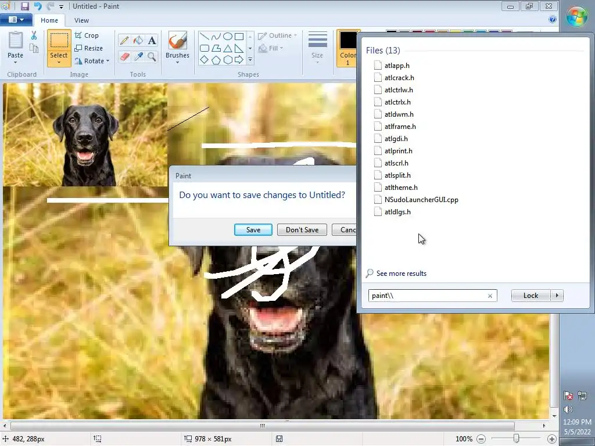The image size is (595, 446).
Task: Click See more results link
Action: point(401,274)
